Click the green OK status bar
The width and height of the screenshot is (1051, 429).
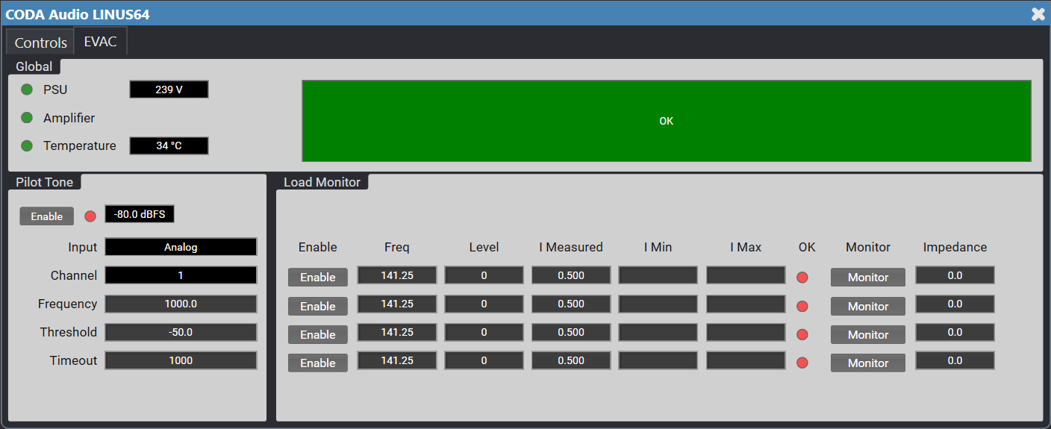[x=667, y=121]
